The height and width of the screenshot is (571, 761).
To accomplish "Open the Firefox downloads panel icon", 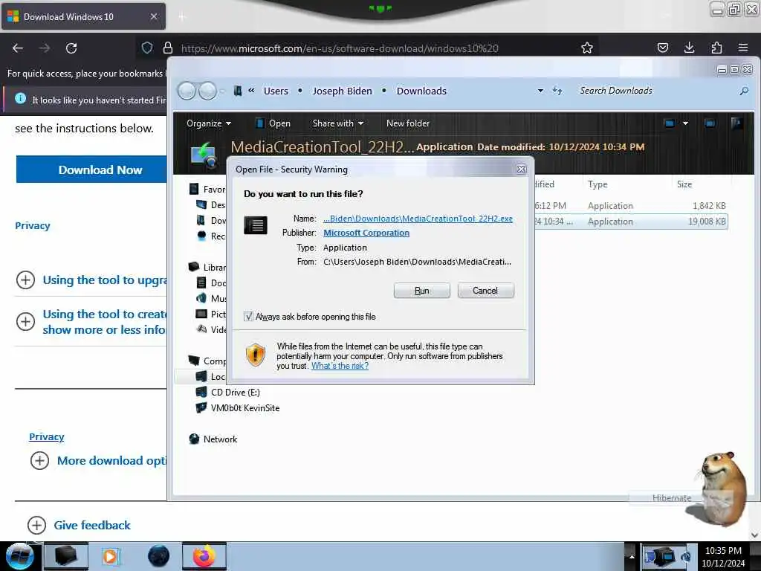I will [x=689, y=48].
